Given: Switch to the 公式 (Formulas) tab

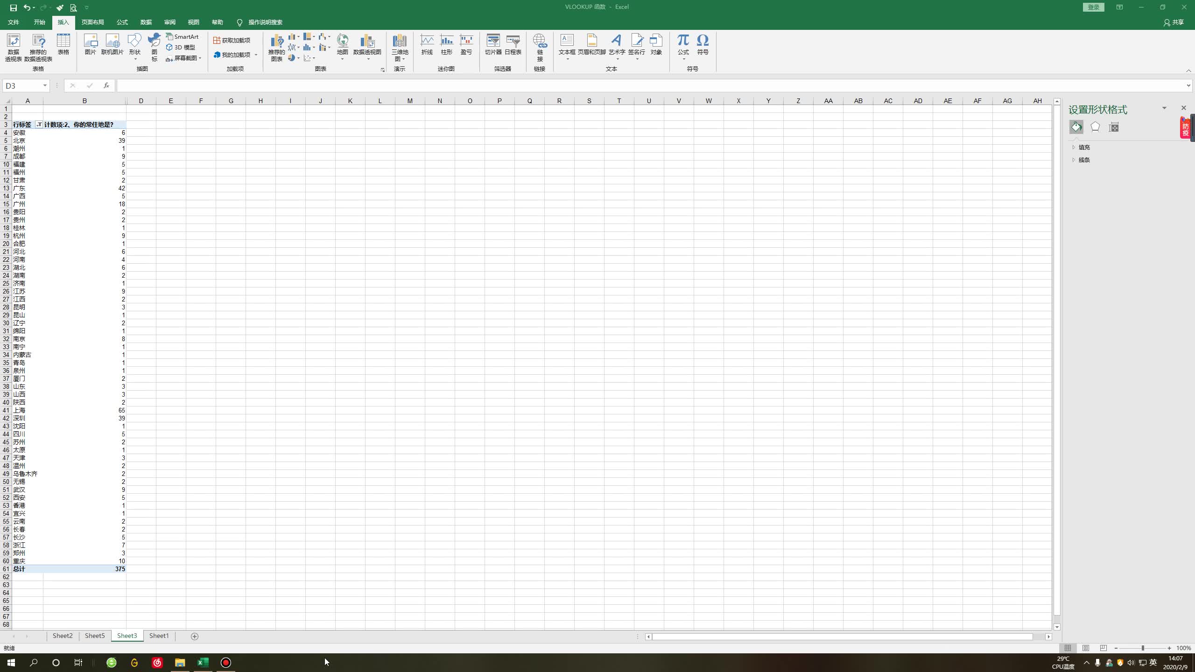Looking at the screenshot, I should 122,22.
